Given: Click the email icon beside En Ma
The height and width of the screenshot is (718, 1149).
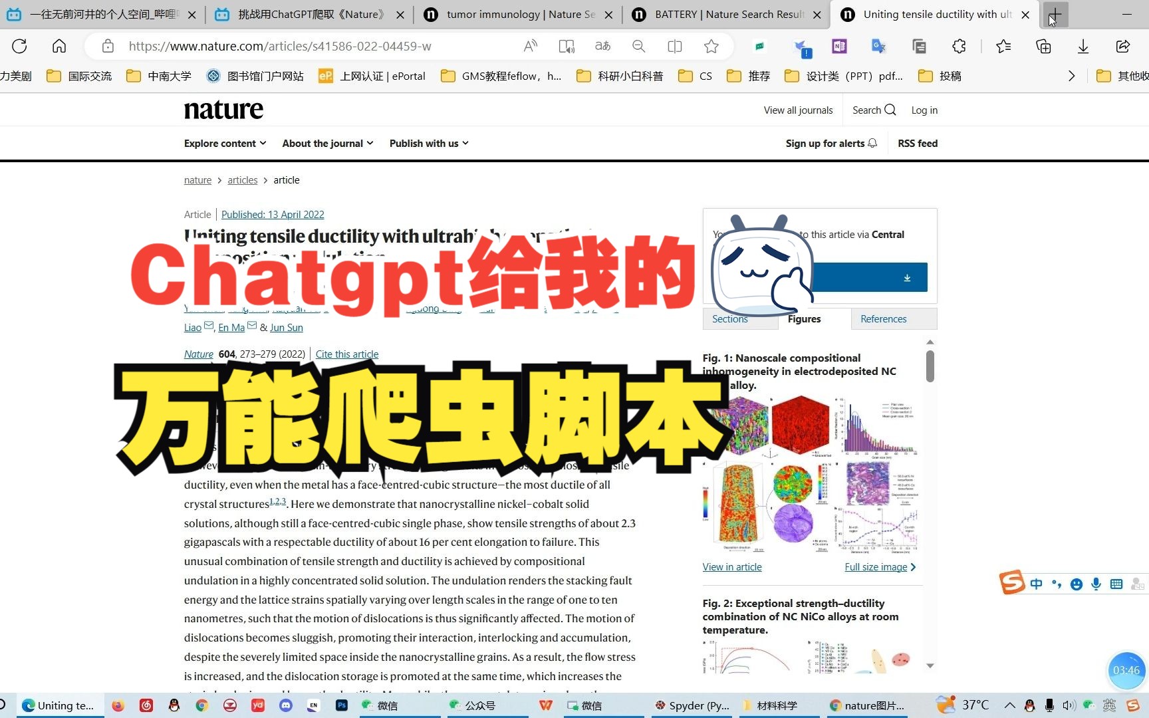Looking at the screenshot, I should [x=252, y=326].
